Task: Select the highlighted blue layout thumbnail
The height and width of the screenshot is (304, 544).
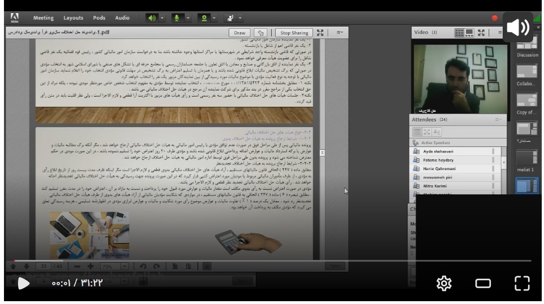Action: coord(526,185)
